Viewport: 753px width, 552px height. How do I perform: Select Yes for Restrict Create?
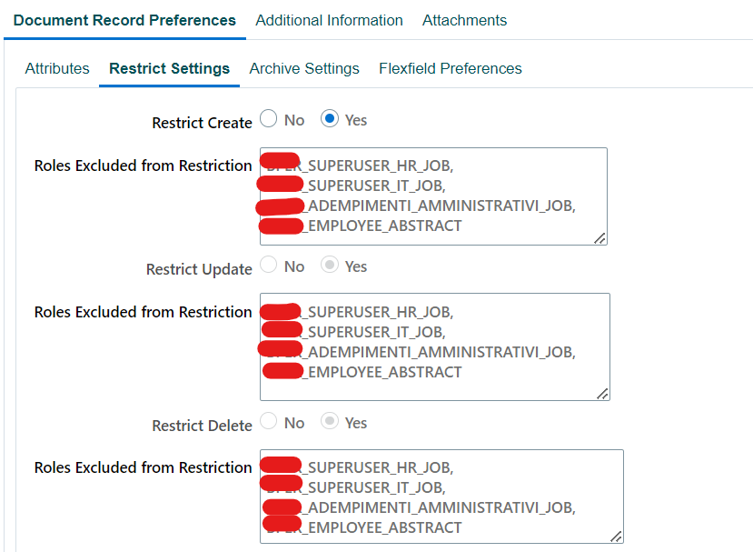(330, 118)
